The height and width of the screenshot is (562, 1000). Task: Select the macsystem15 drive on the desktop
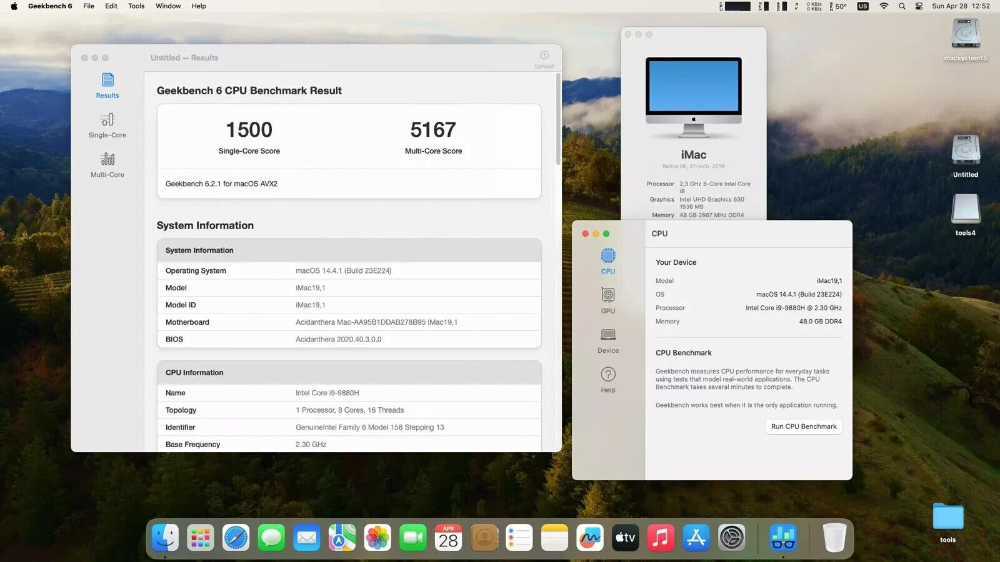point(966,39)
